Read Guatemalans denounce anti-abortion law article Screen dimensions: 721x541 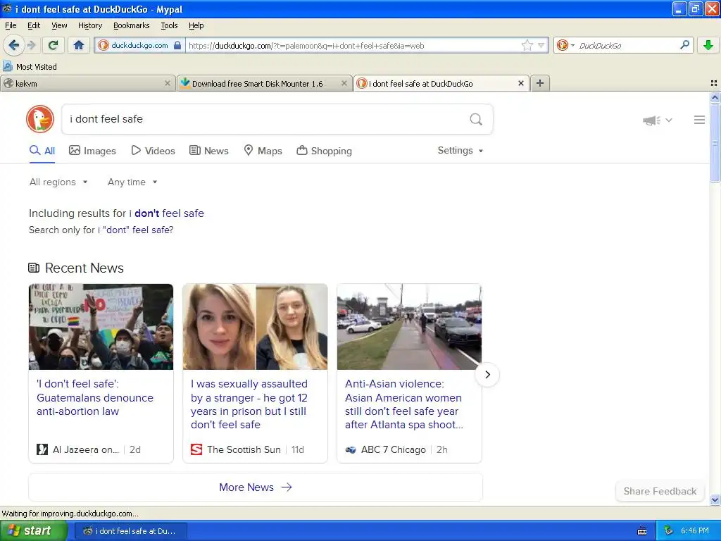pos(95,397)
